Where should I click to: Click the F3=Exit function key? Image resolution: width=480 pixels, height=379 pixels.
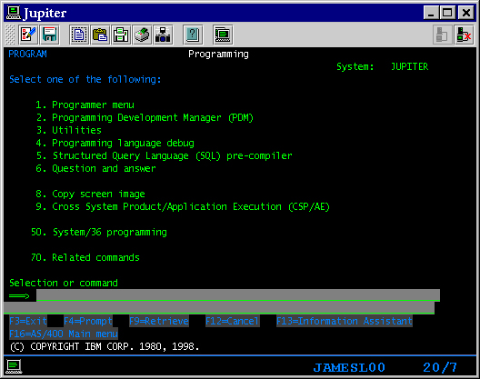28,321
